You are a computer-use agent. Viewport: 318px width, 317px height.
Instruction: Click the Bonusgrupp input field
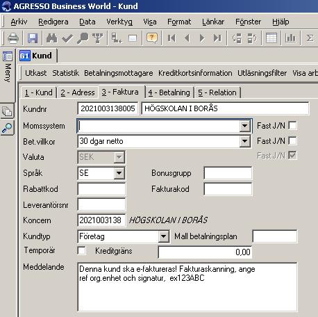(228, 173)
